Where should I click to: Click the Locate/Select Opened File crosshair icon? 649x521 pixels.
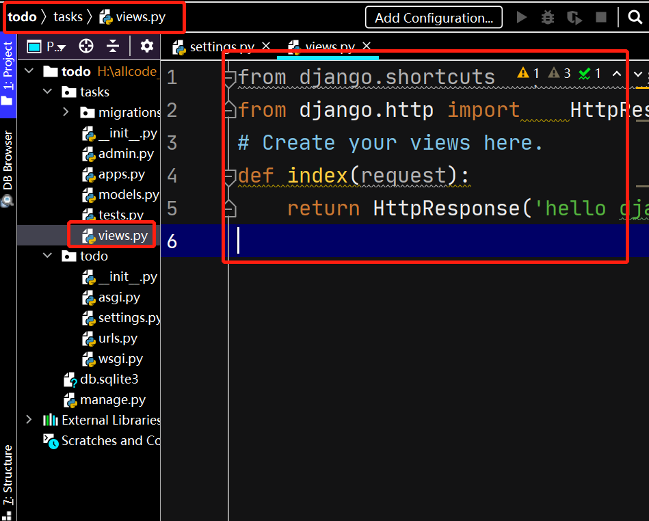coord(86,46)
